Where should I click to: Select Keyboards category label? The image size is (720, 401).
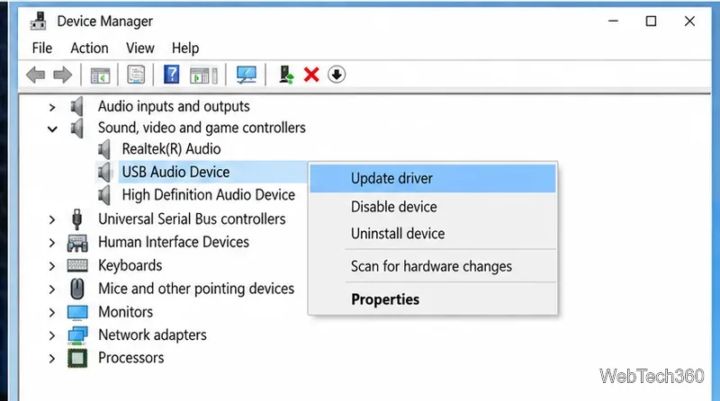pos(130,265)
